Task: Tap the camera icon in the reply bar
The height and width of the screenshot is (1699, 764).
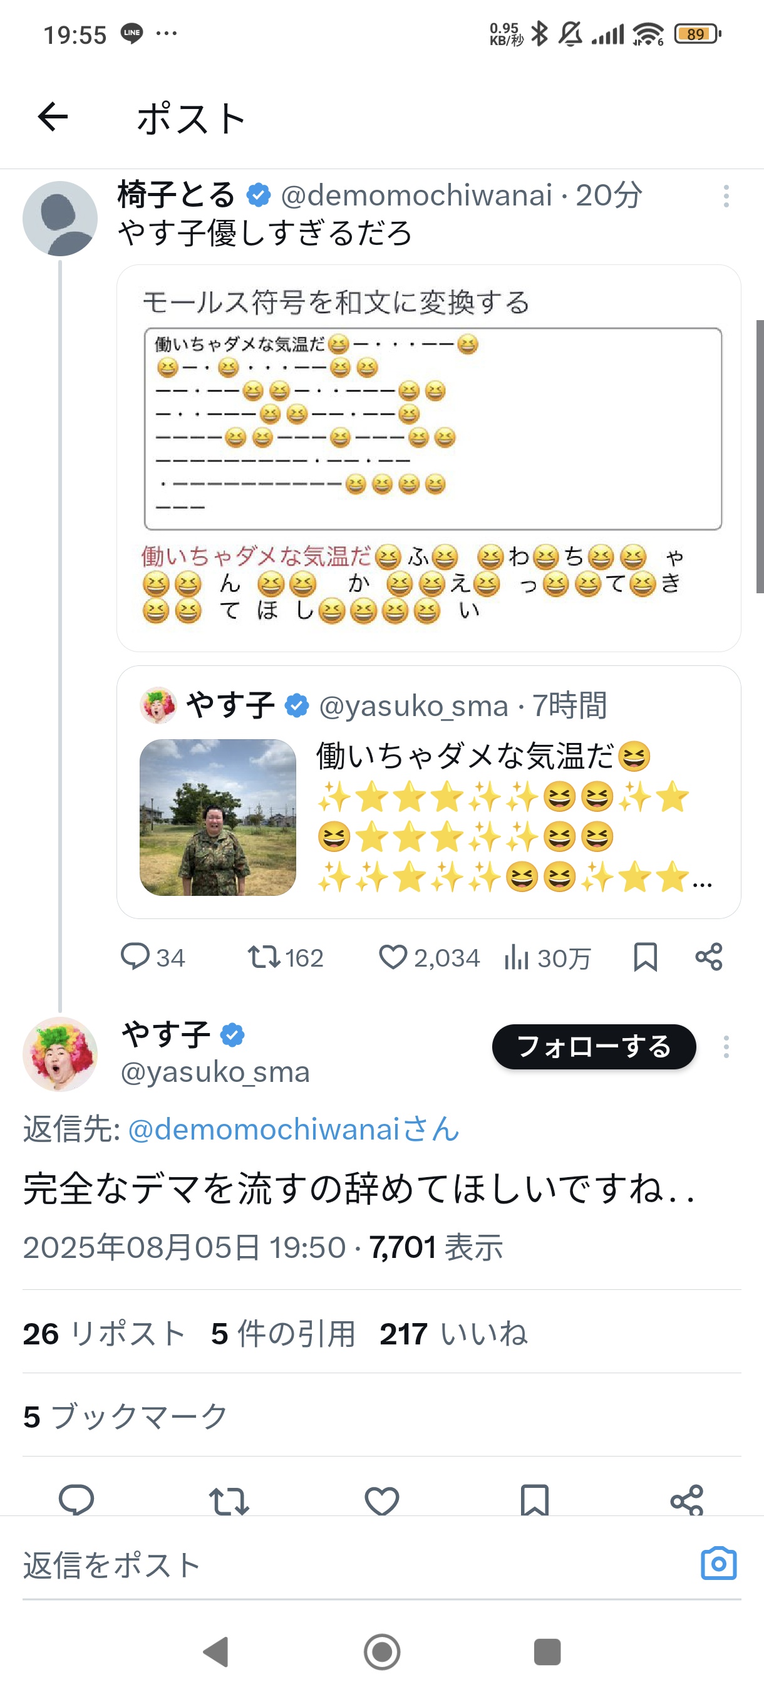Action: (x=718, y=1563)
